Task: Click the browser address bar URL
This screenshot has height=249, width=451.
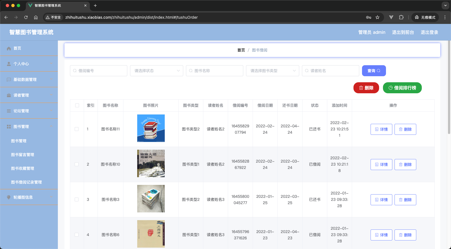Action: pos(131,17)
